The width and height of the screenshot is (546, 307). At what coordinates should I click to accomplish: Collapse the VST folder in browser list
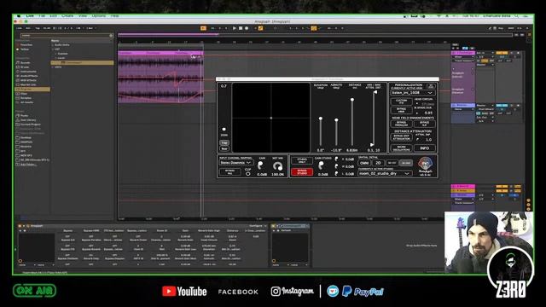[53, 49]
